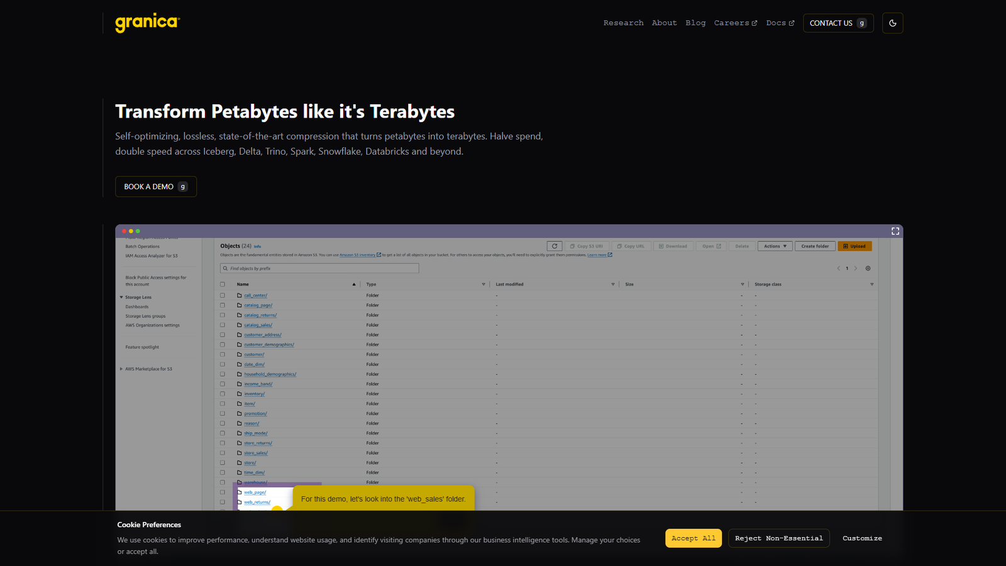
Task: Click the table settings gear icon
Action: pos(868,269)
